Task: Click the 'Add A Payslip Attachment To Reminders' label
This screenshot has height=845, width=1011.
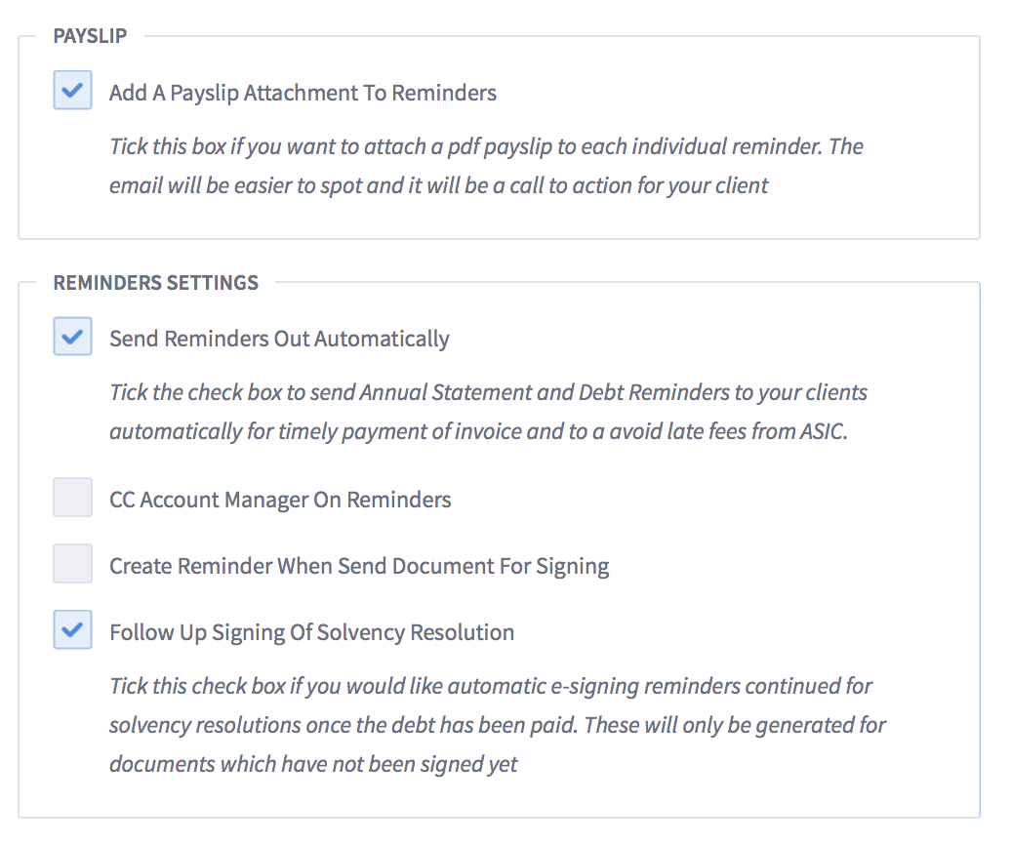Action: tap(303, 94)
